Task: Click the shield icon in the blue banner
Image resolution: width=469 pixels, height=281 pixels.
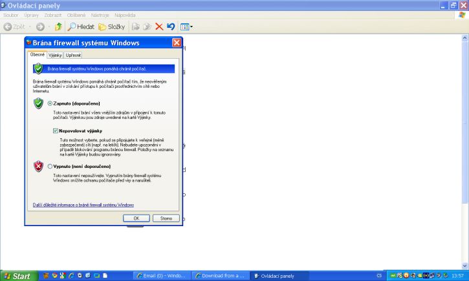Action: [38, 68]
